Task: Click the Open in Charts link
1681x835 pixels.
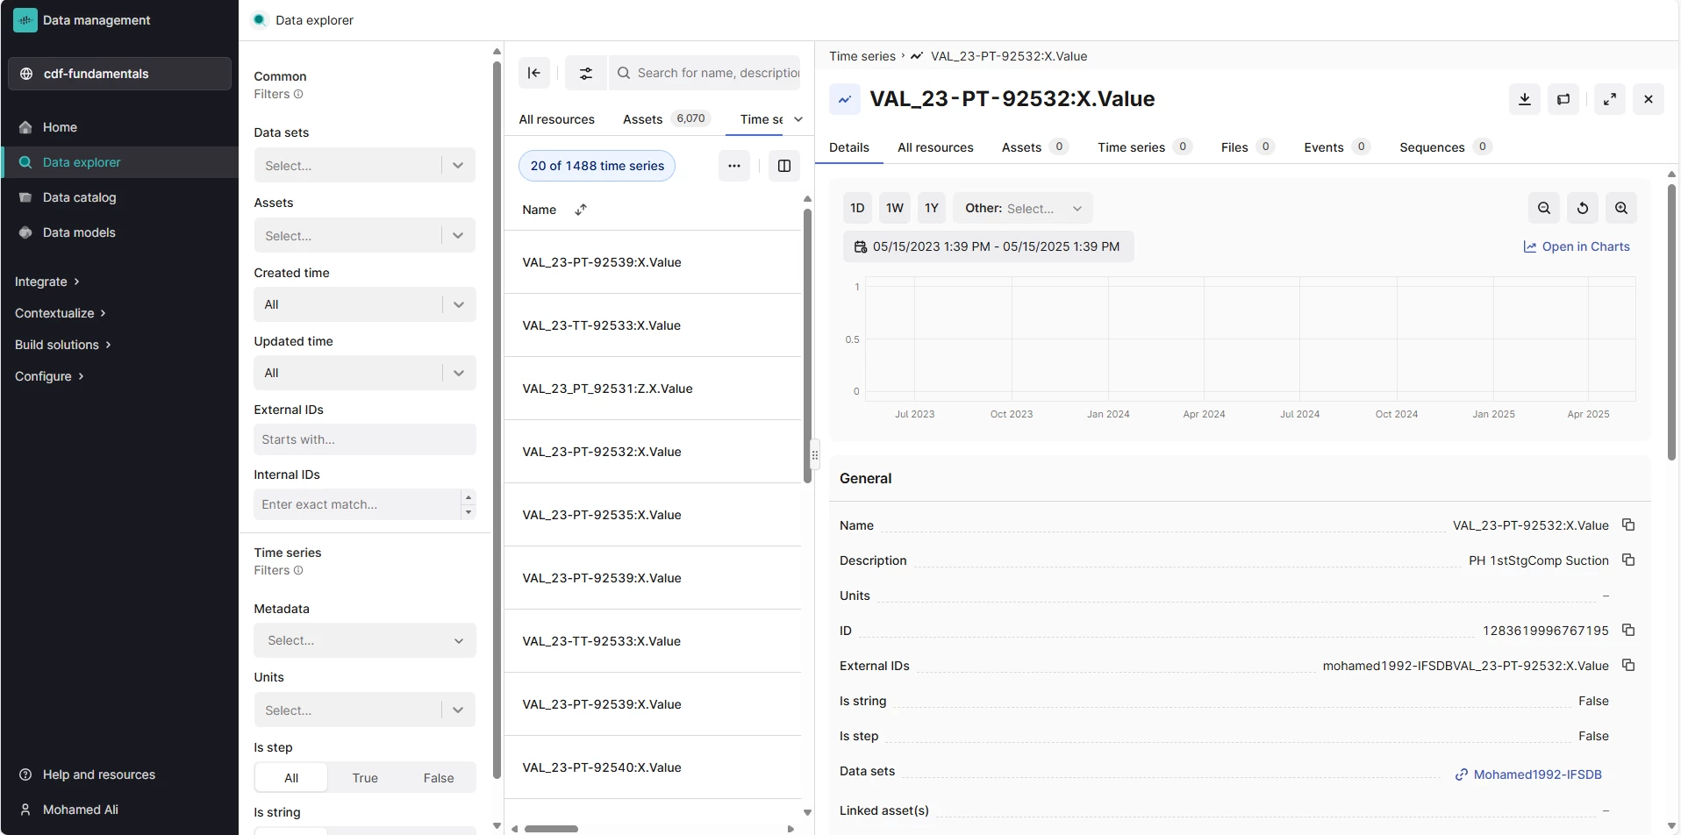Action: point(1577,246)
